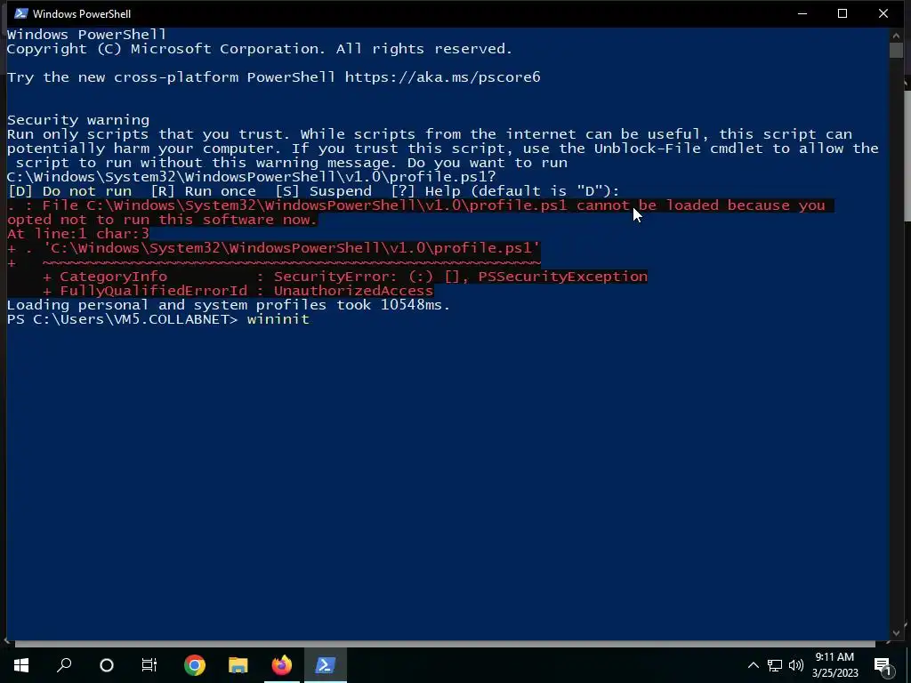Open the Windows Start menu

coord(21,665)
